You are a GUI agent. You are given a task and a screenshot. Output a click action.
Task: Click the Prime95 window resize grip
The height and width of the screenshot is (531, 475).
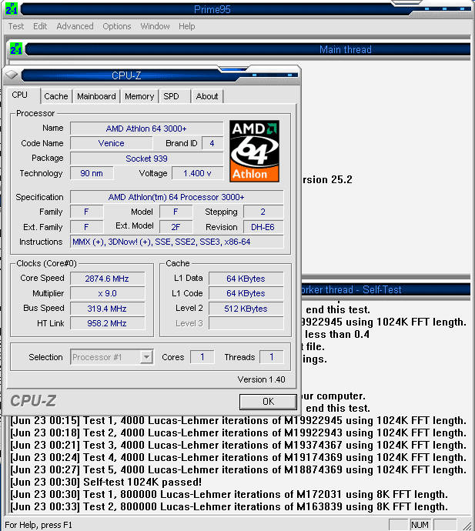click(467, 526)
